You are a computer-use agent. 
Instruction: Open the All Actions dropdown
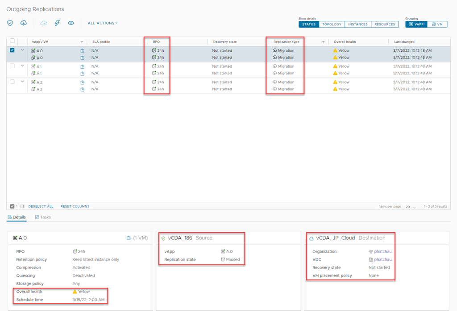coord(103,23)
